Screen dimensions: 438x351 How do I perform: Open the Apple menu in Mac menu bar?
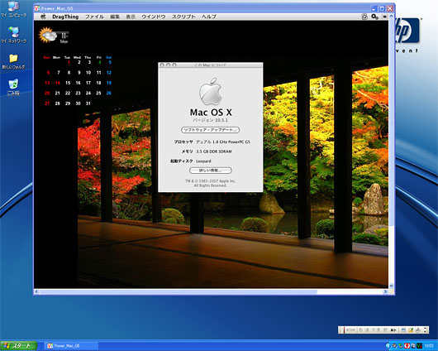(43, 17)
